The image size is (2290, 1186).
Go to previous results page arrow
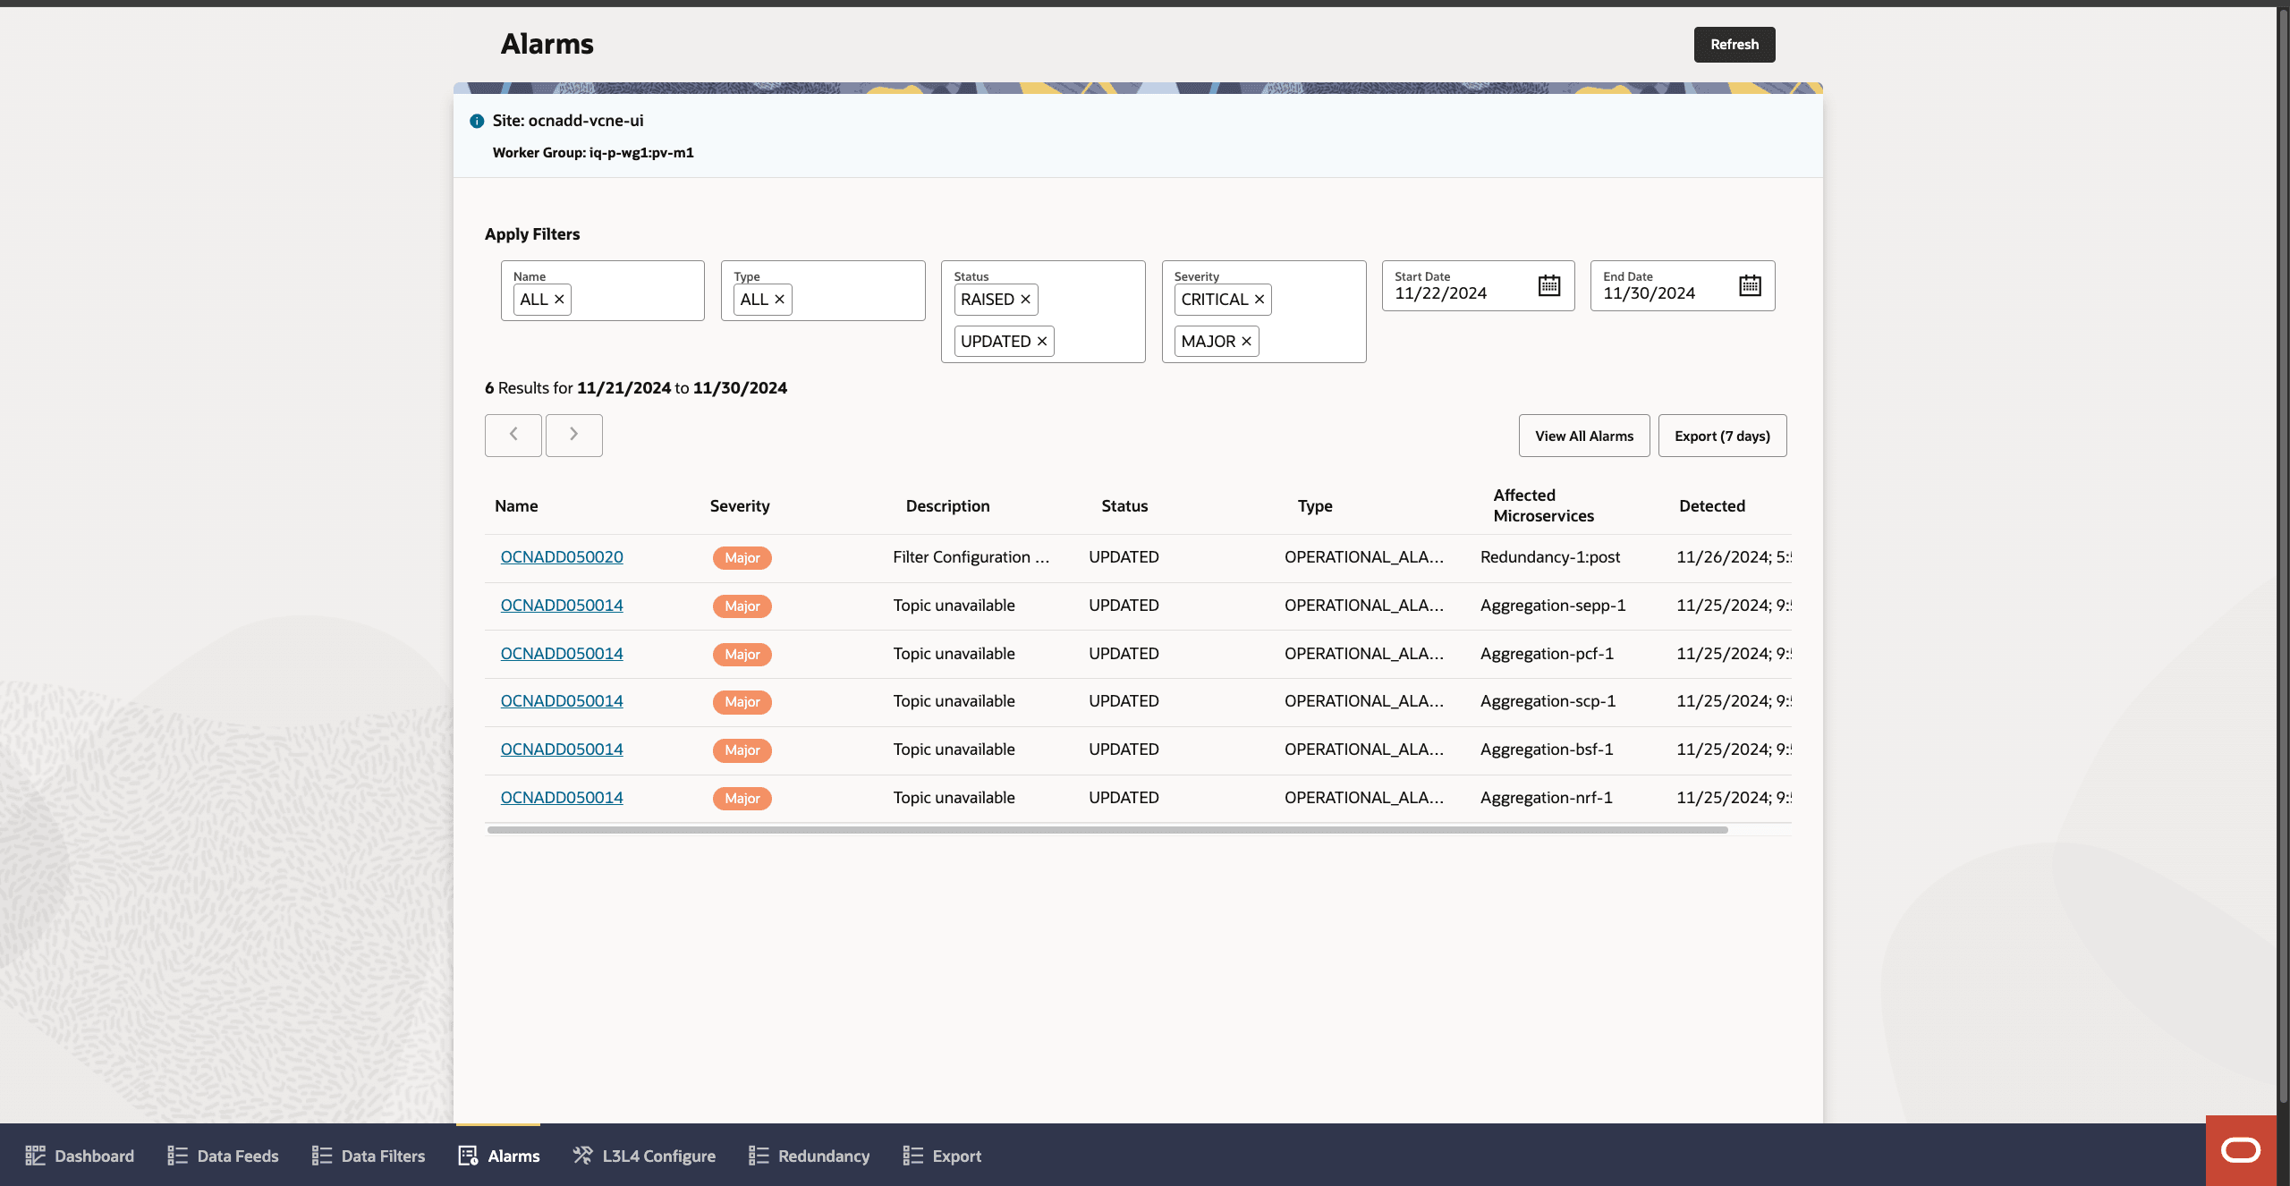pyautogui.click(x=513, y=435)
